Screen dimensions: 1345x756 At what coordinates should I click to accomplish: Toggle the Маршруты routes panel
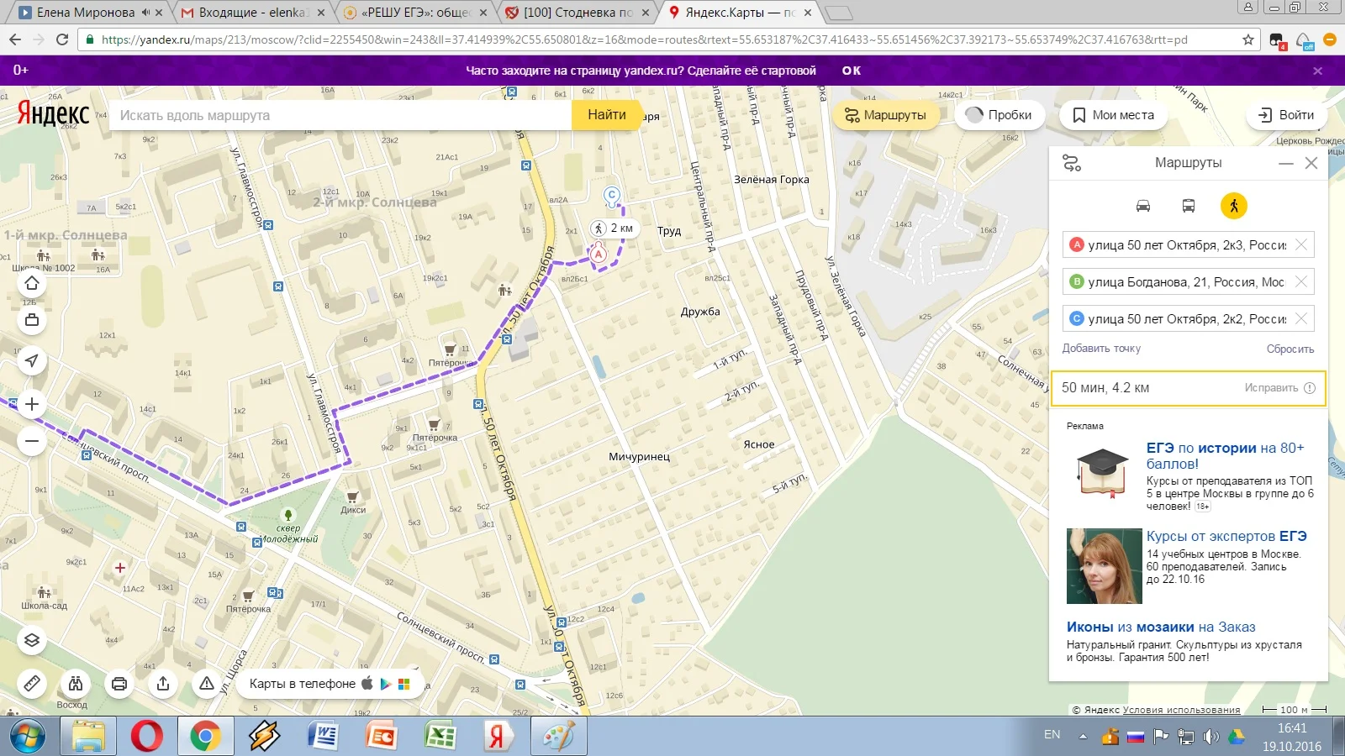(885, 115)
